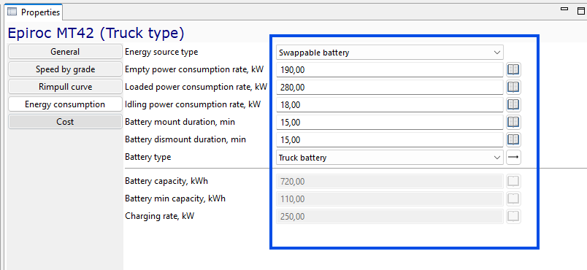This screenshot has height=270, width=587.
Task: Edit the Idling power consumption rate field
Action: [390, 104]
